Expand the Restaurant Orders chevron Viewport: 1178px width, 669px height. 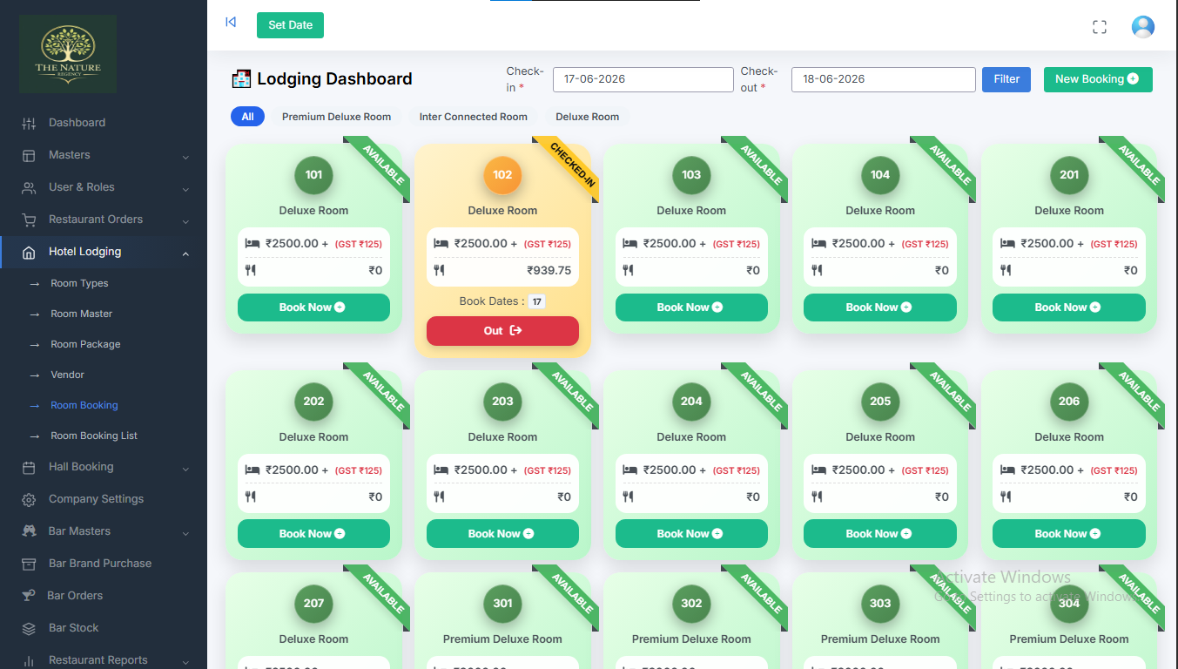pos(185,221)
